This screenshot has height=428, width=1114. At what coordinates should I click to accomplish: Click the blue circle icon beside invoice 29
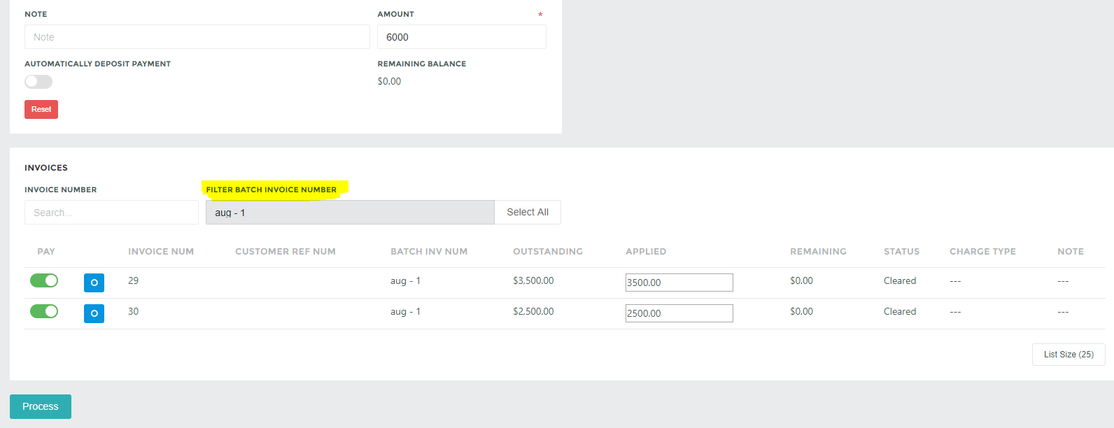tap(94, 283)
